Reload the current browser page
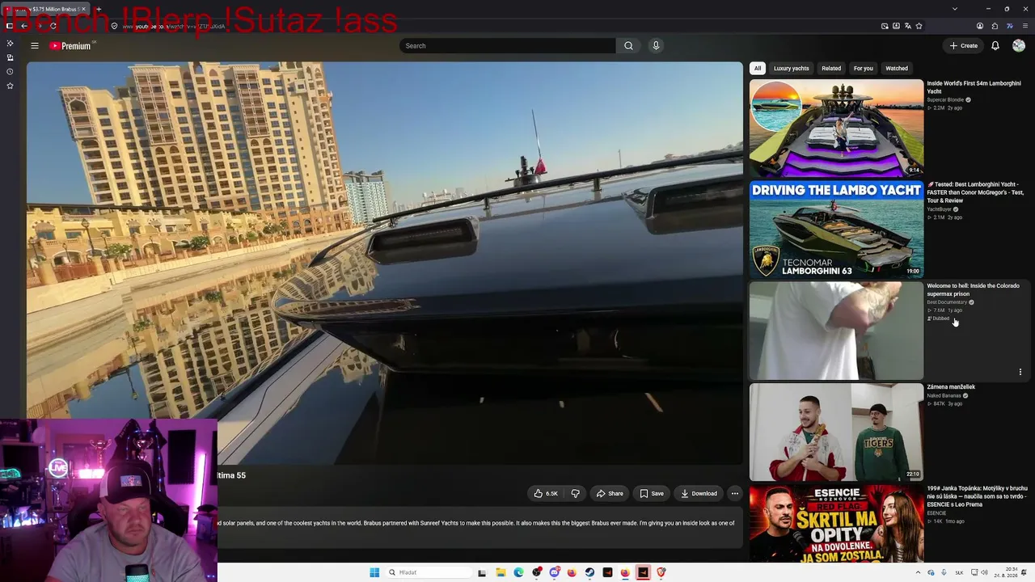The height and width of the screenshot is (582, 1035). tap(53, 26)
